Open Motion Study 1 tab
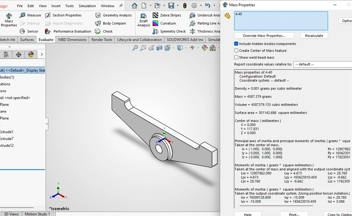This screenshot has height=216, width=352. [37, 214]
